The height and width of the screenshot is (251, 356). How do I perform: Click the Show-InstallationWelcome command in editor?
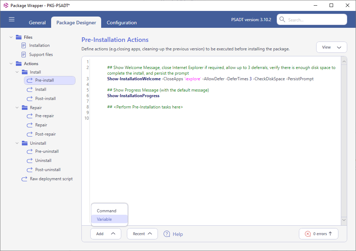(x=134, y=79)
